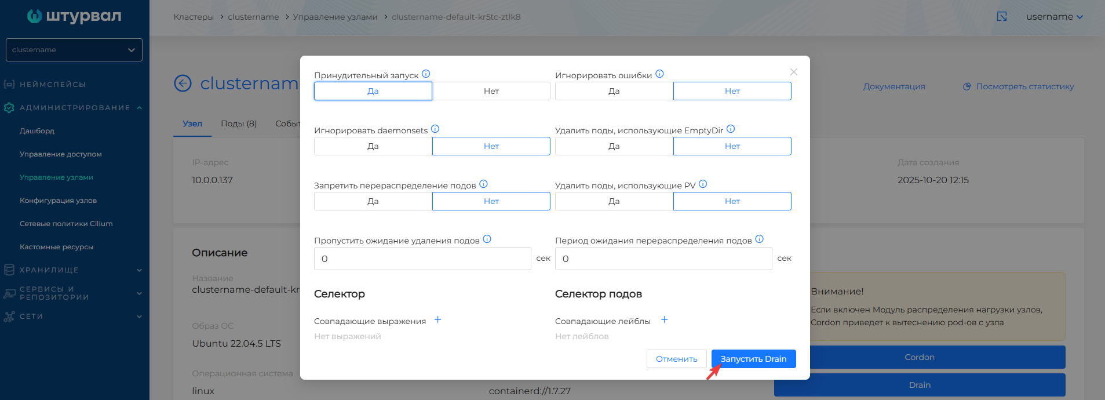Screen dimensions: 1105x400
Task: Open the username account menu
Action: [1053, 17]
